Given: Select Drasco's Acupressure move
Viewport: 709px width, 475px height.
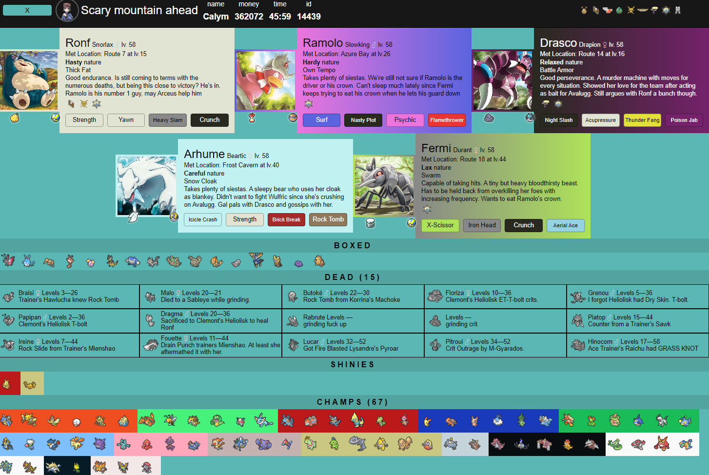Looking at the screenshot, I should coord(601,120).
